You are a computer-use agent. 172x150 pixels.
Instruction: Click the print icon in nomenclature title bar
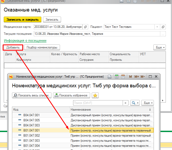point(110,77)
